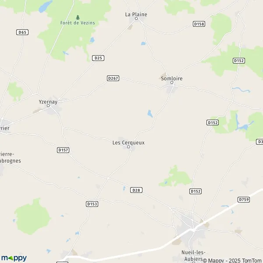Click the Les Cerqueux town marker
The image size is (263, 263).
[128, 147]
